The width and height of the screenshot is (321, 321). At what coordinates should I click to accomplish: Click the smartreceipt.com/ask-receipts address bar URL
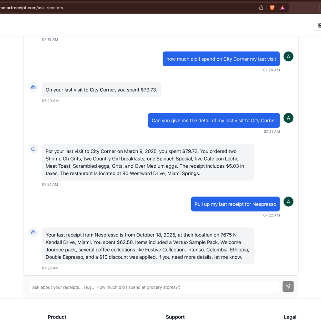[x=32, y=7]
